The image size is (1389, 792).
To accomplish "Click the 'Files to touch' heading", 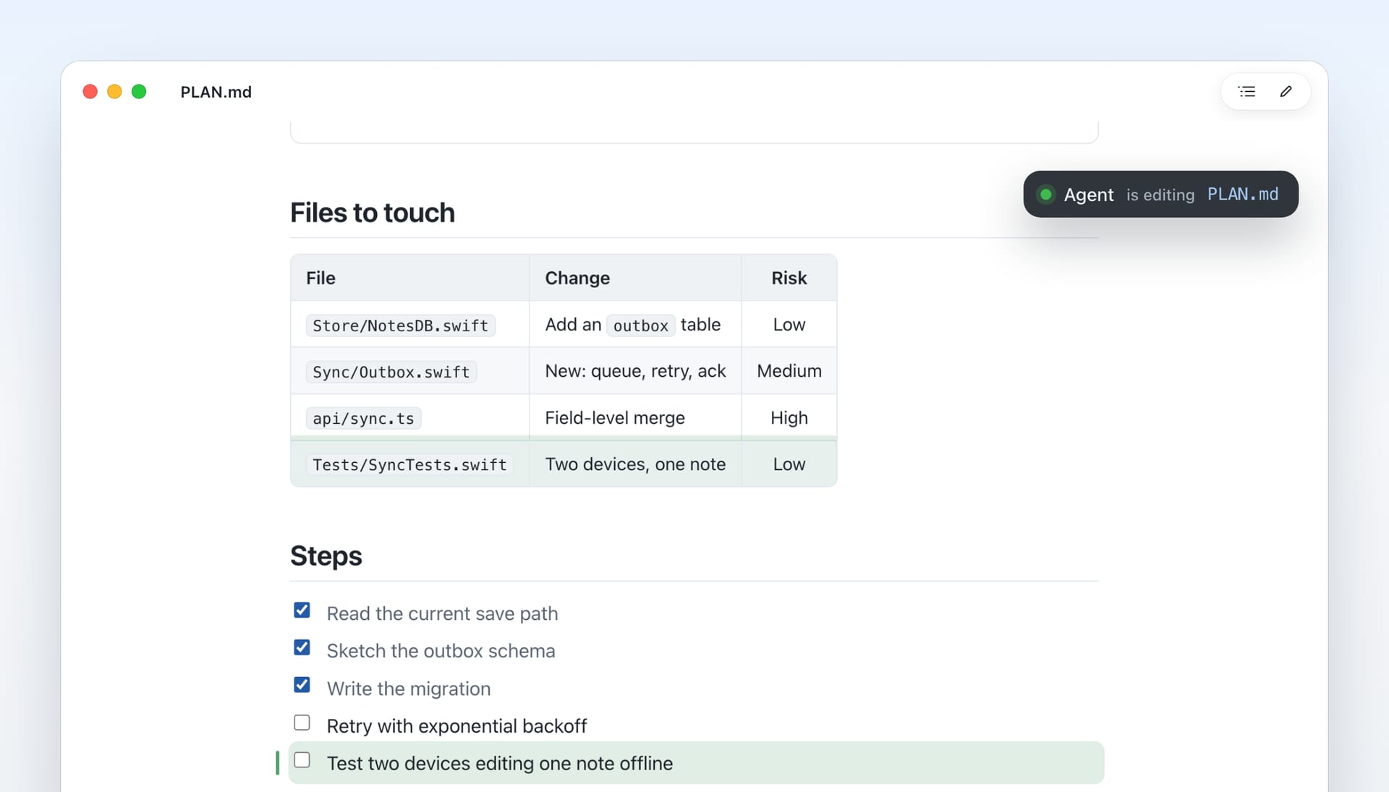I will 372,213.
